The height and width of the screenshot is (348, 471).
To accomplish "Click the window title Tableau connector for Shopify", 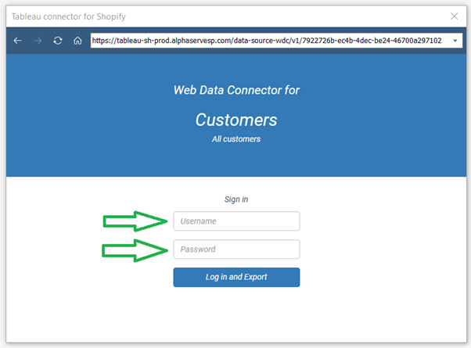I will (x=69, y=16).
